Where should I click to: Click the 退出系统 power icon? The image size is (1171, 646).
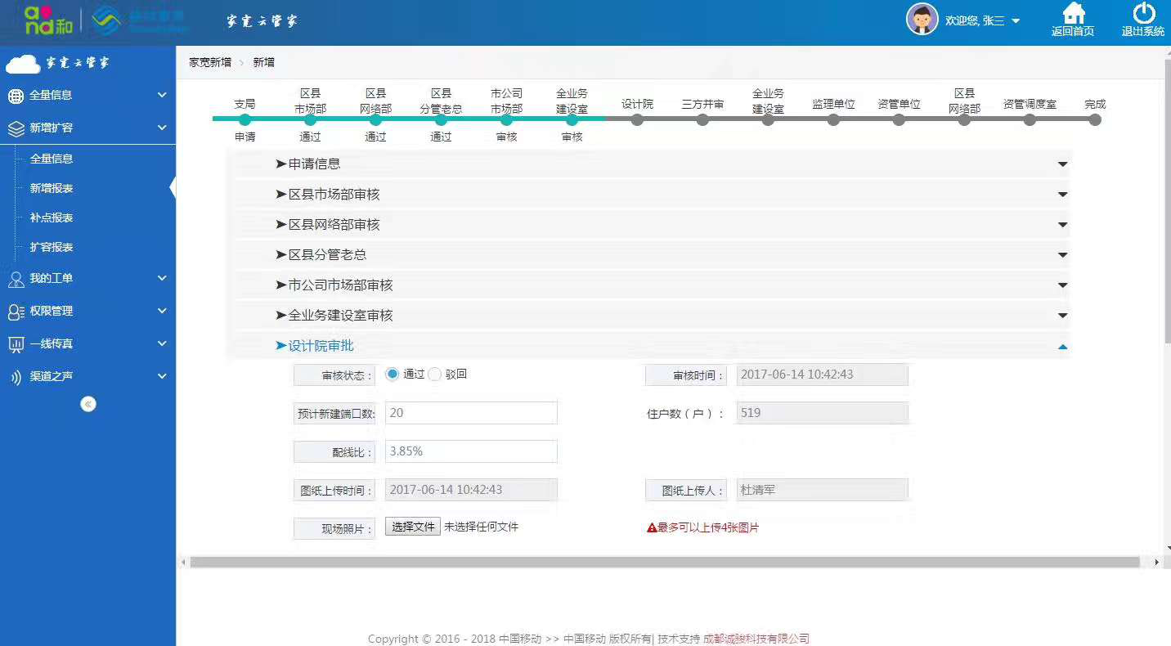click(x=1143, y=13)
